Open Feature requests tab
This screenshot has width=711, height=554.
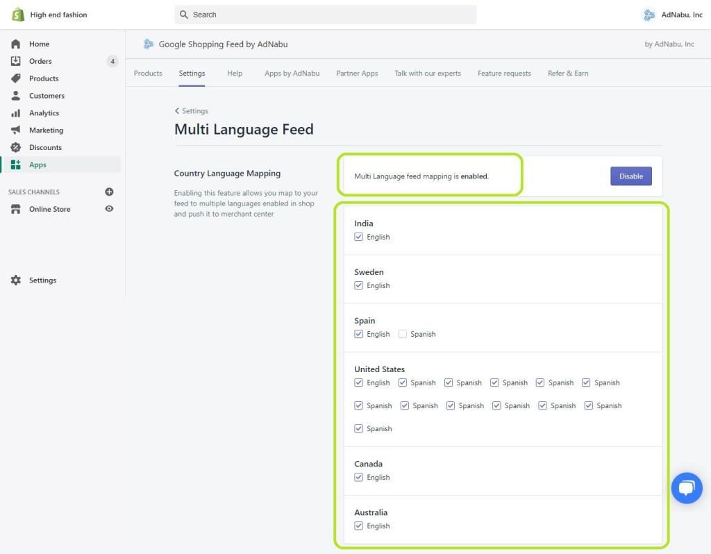(504, 74)
